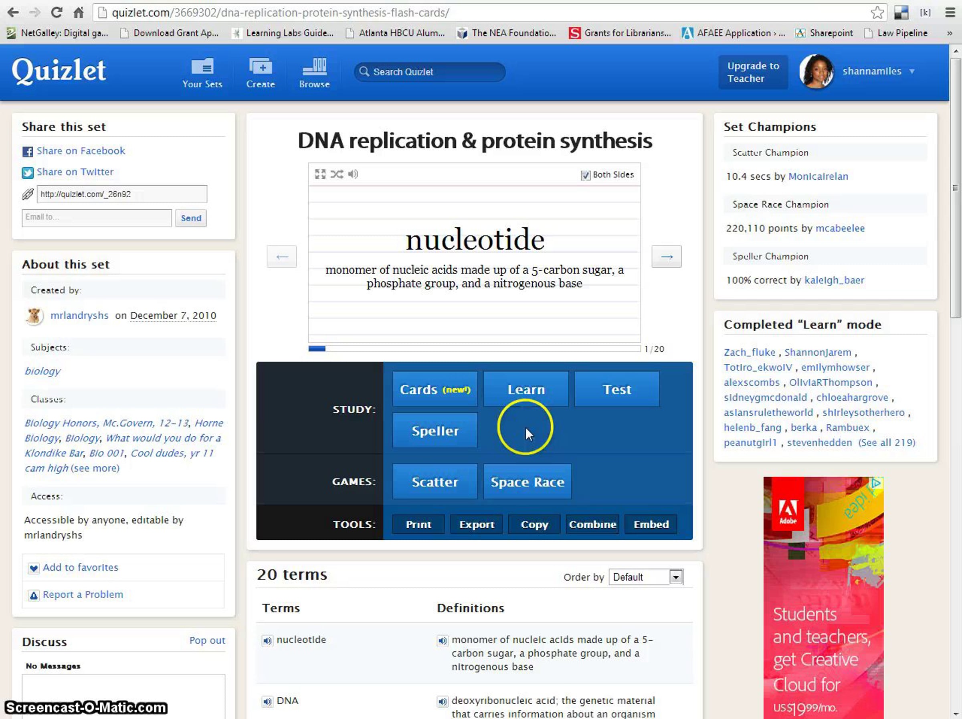Click the Twitter share icon
The image size is (962, 719).
point(27,173)
